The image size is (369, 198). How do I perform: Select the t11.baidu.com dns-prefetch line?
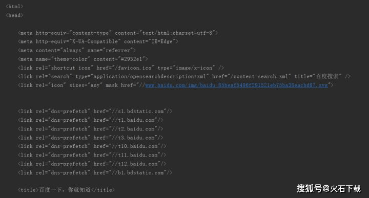[92, 155]
